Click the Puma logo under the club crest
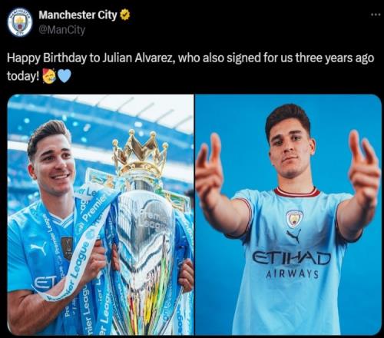This screenshot has width=384, height=338. [x=293, y=236]
